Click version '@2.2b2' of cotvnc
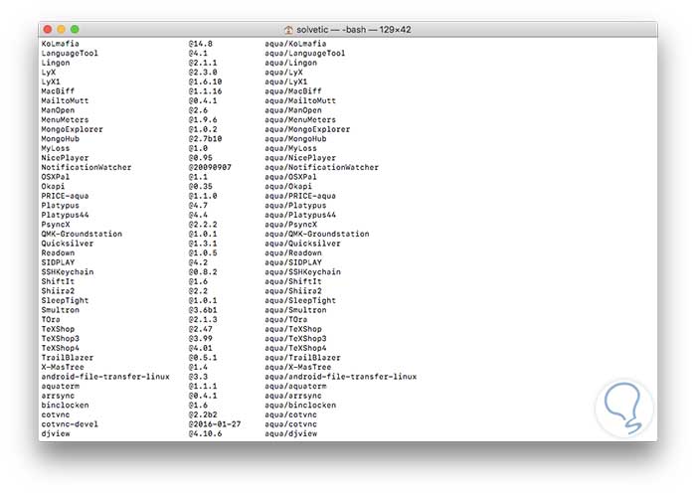The height and width of the screenshot is (496, 696). [x=203, y=414]
